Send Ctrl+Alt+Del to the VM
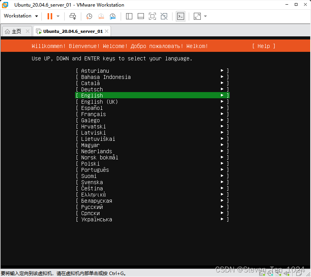Screen dimensions: 311x277 [x=73, y=16]
